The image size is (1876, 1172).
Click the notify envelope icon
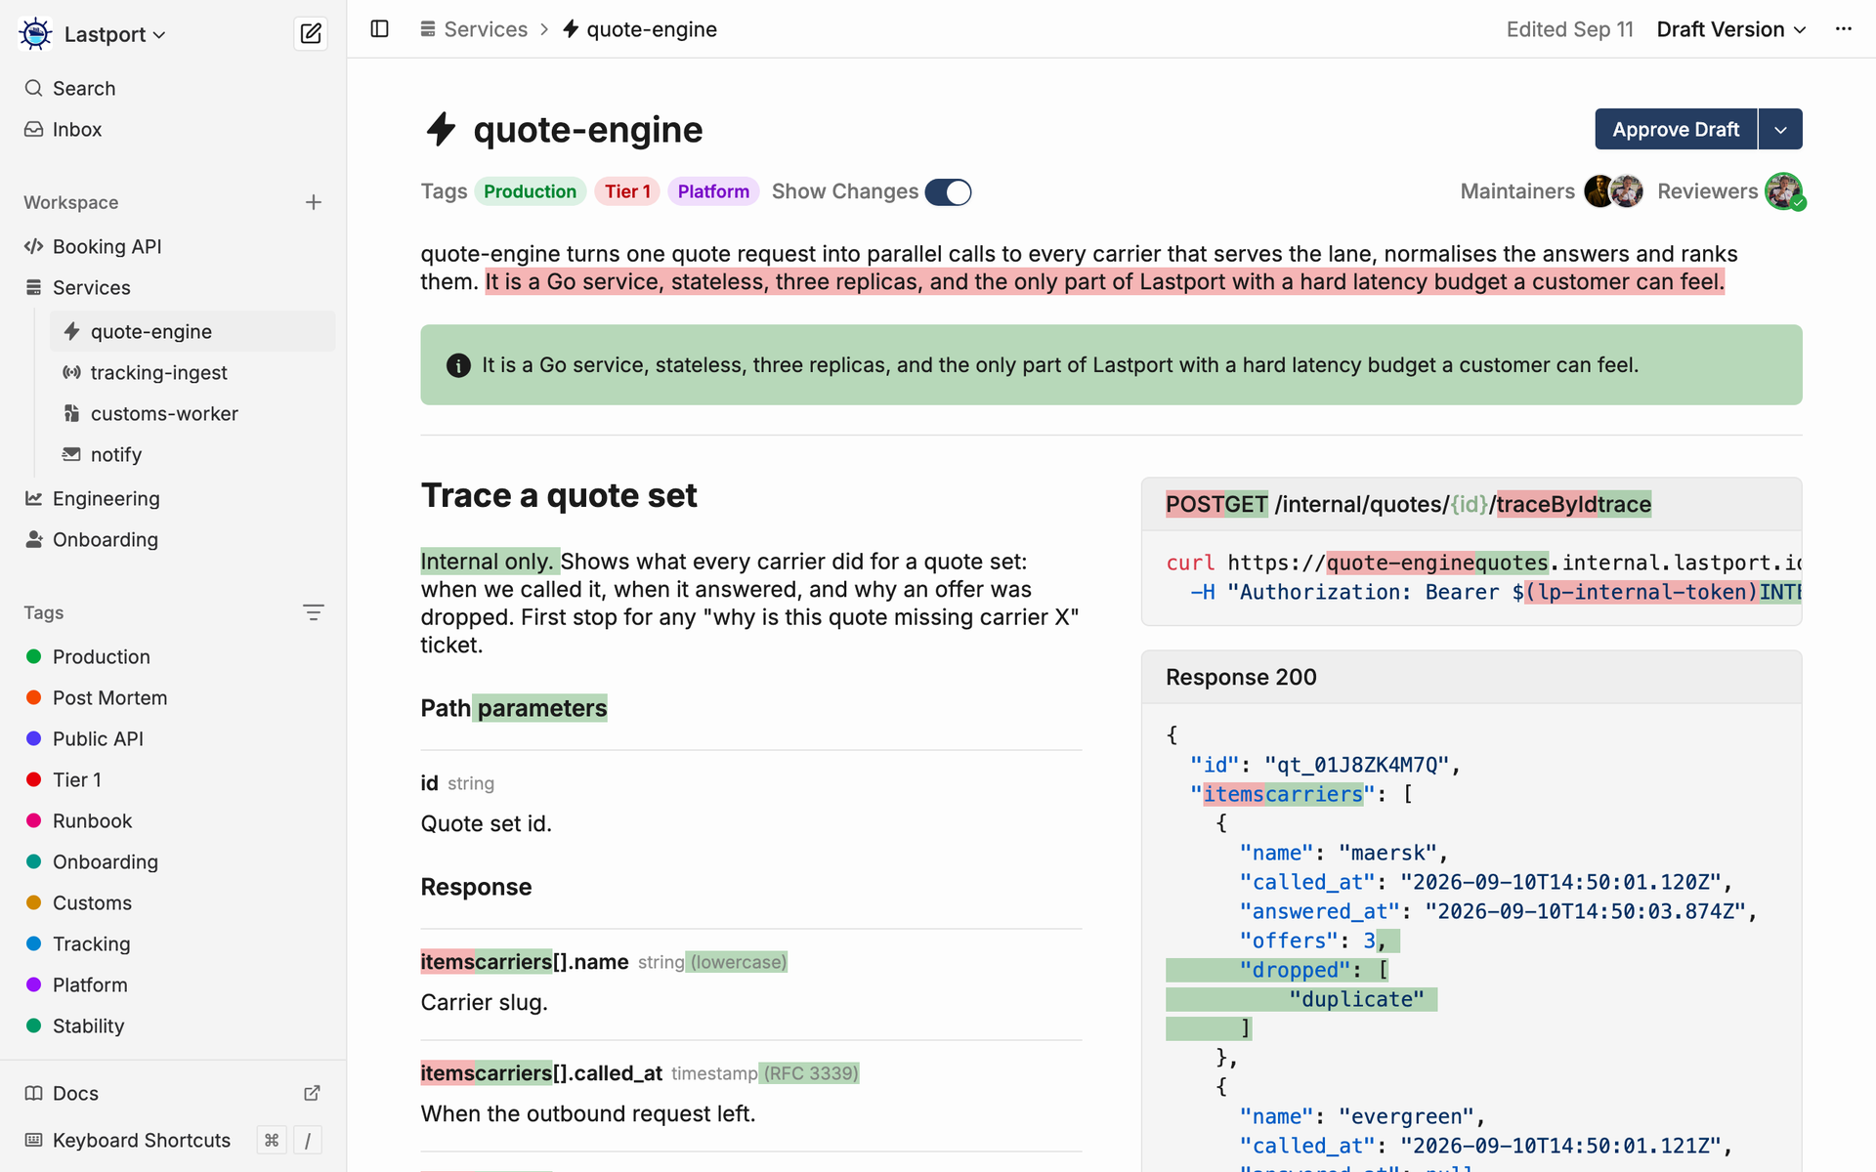pyautogui.click(x=71, y=454)
